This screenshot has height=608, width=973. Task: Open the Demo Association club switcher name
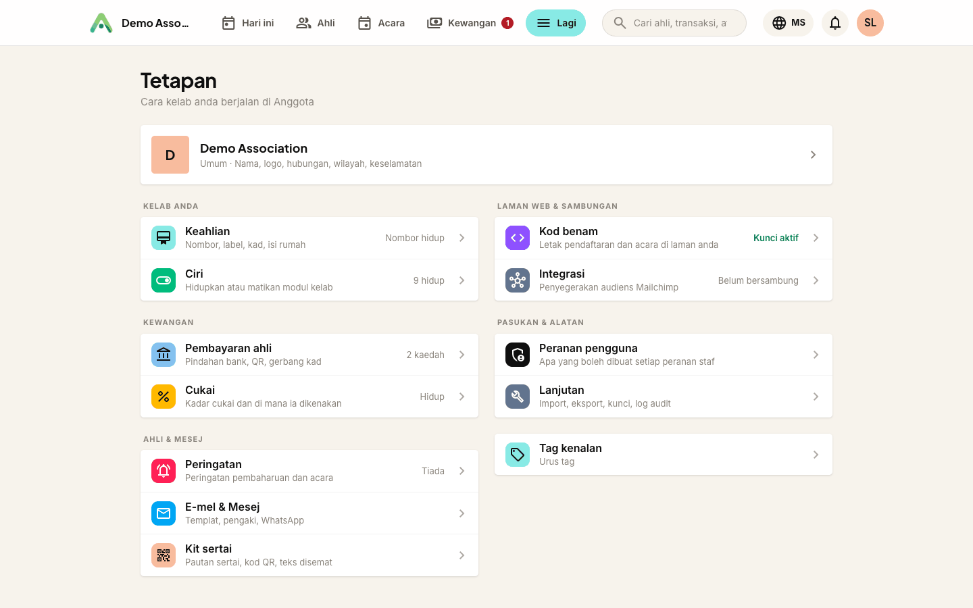tap(155, 23)
